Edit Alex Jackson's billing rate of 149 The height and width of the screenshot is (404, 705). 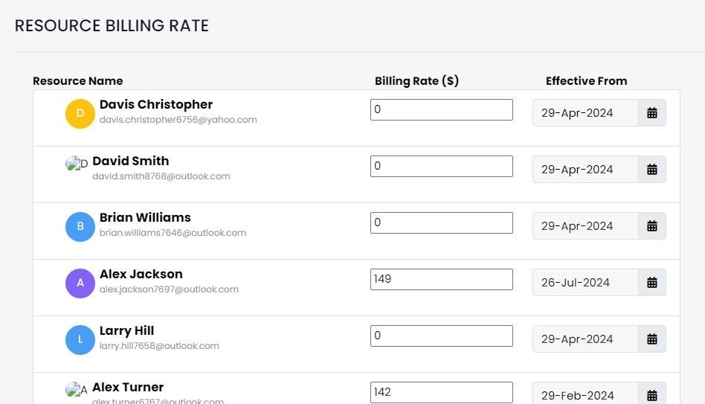click(441, 279)
